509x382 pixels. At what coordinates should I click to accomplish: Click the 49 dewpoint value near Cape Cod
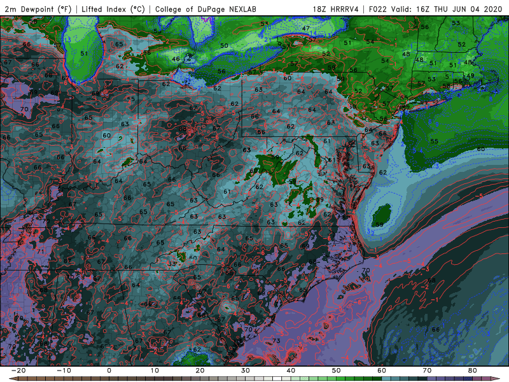[470, 76]
